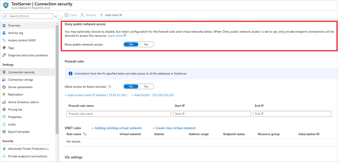The image size is (338, 162).
Task: Click Add 0.0.0.0 - 255.255.255.255 link
Action: pyautogui.click(x=153, y=95)
